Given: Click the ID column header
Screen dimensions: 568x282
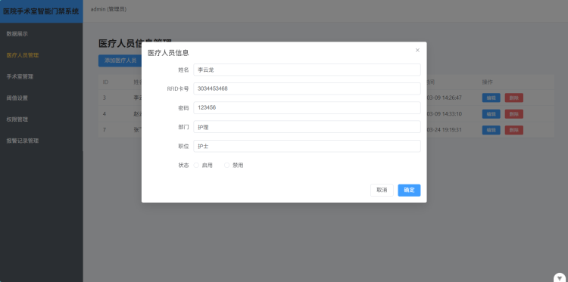Looking at the screenshot, I should pyautogui.click(x=105, y=82).
